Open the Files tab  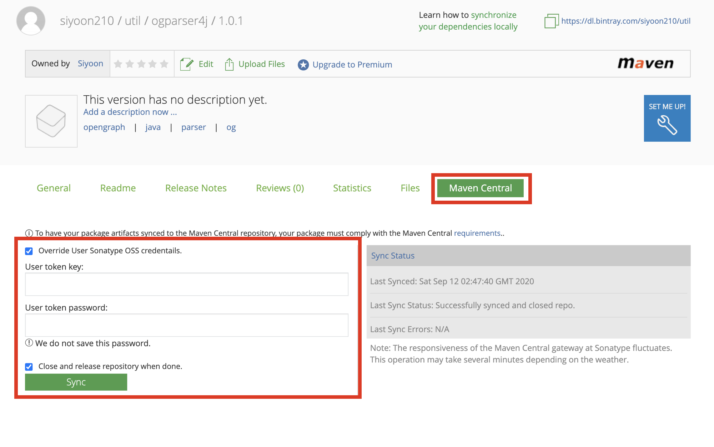tap(410, 188)
